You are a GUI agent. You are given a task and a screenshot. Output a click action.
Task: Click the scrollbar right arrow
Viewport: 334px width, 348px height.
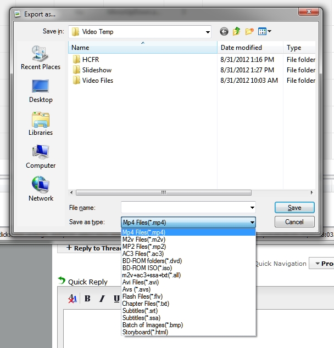pyautogui.click(x=311, y=192)
